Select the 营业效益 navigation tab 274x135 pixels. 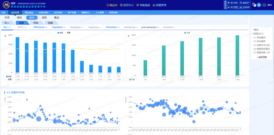point(29,13)
